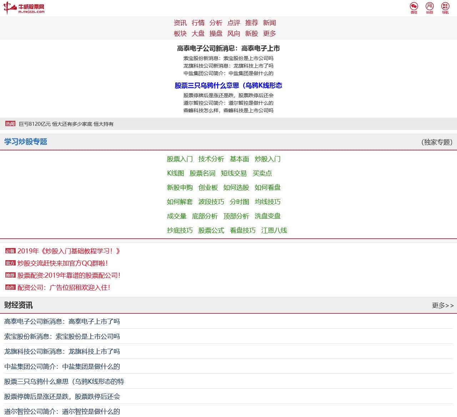Open 更多 navigation item
The height and width of the screenshot is (417, 457).
[x=270, y=34]
